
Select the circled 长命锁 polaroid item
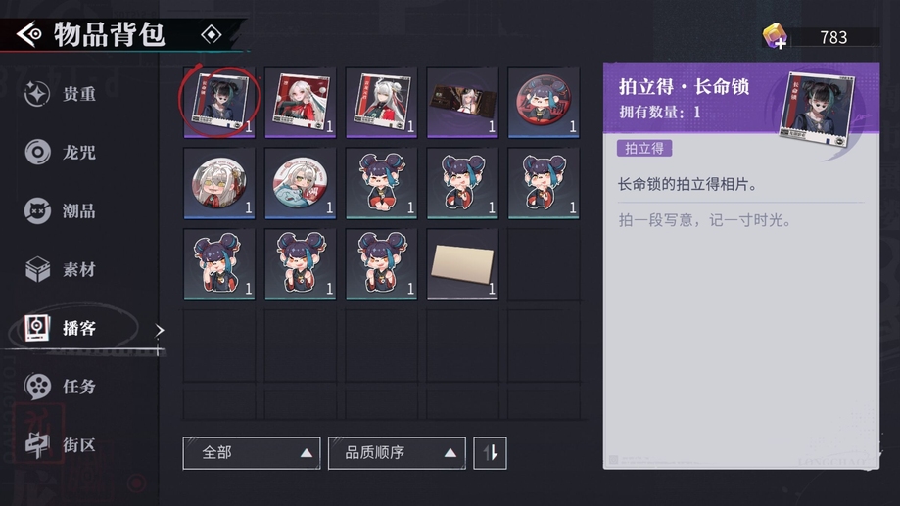tap(219, 102)
